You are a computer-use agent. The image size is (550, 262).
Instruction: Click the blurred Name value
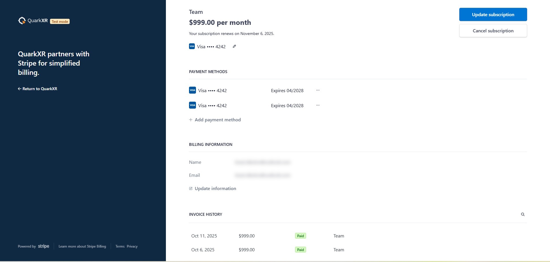tap(262, 162)
